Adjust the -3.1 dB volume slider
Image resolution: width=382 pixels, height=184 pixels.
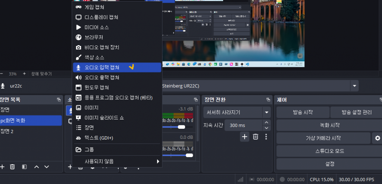(182, 127)
